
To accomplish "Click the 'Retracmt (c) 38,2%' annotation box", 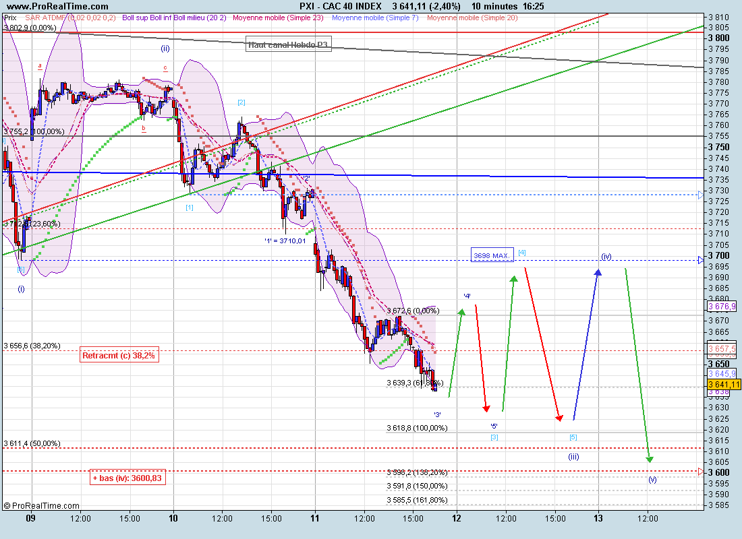I will [x=119, y=356].
